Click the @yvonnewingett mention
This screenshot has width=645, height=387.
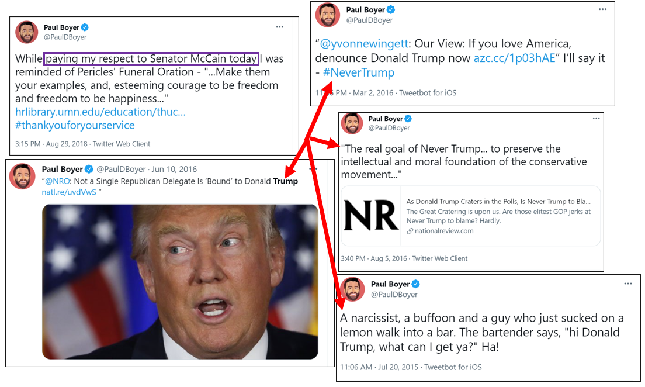point(364,44)
